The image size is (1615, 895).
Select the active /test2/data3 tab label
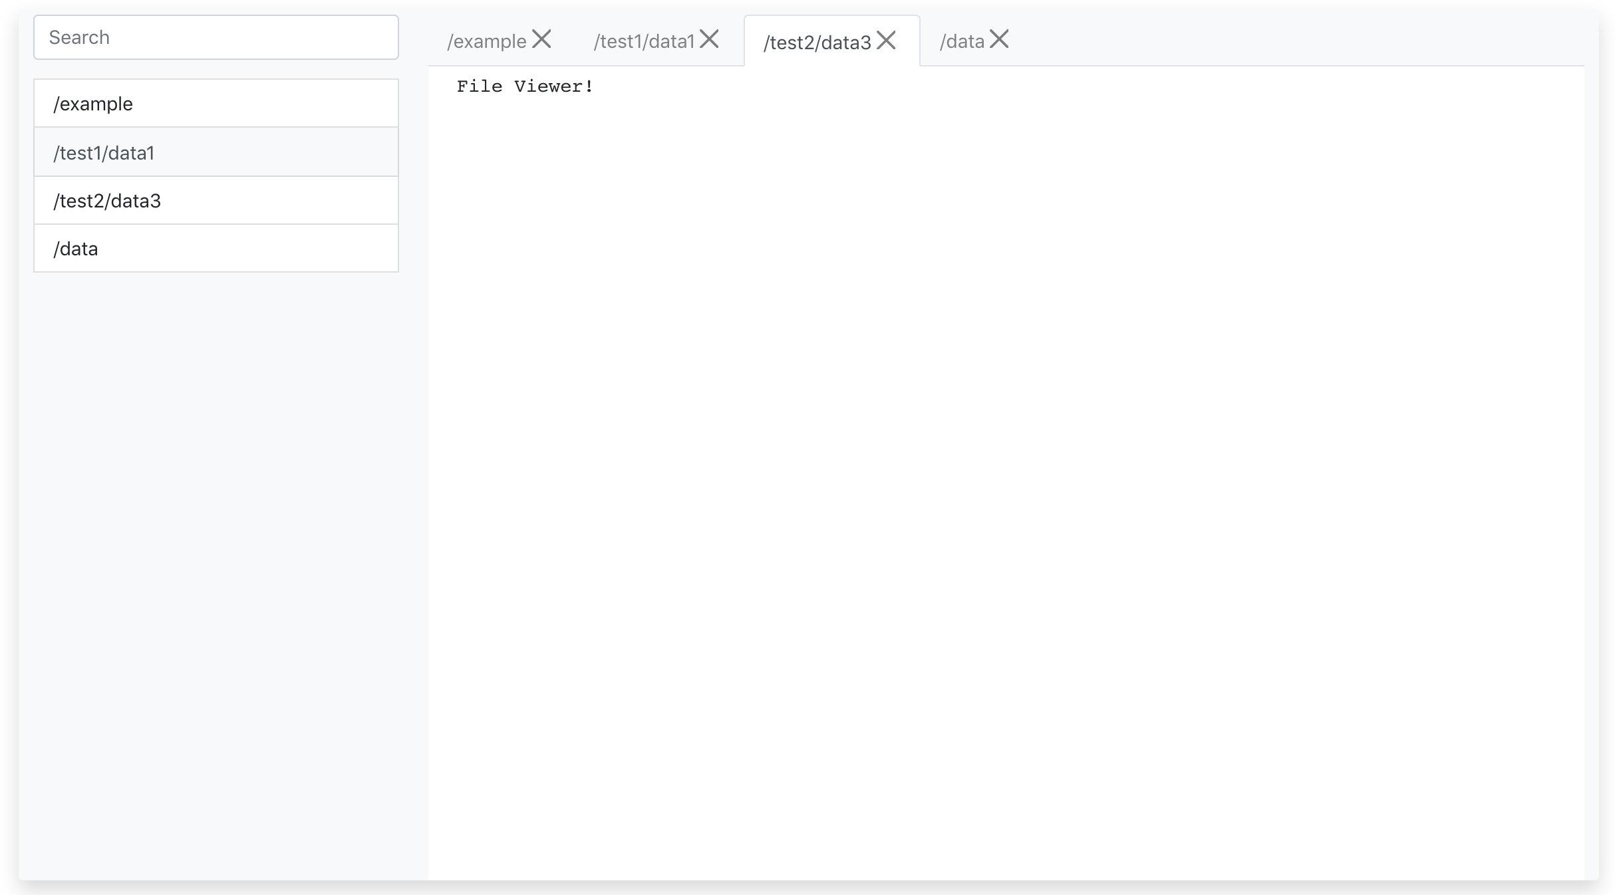[x=817, y=43]
